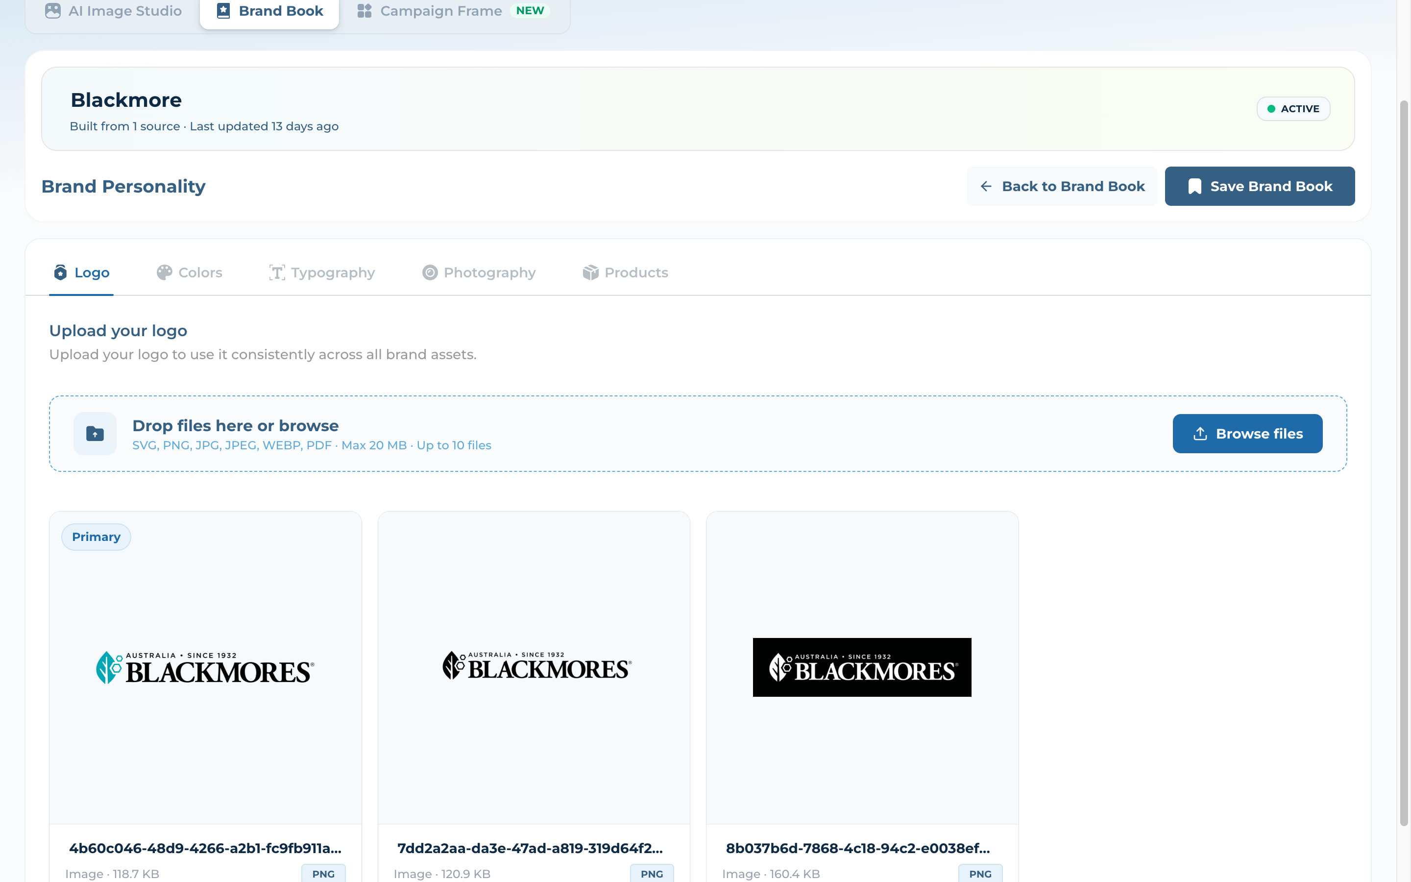This screenshot has width=1411, height=882.
Task: Click the NEW badge on Campaign Frame
Action: pyautogui.click(x=530, y=10)
